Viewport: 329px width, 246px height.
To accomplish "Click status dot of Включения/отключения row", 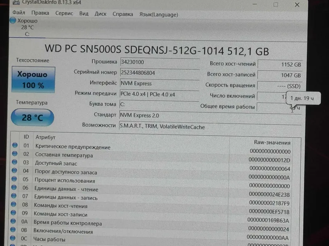I will point(13,230).
